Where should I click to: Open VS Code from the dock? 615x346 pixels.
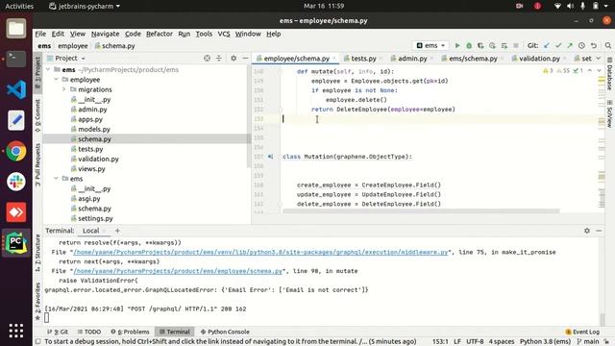click(x=16, y=89)
